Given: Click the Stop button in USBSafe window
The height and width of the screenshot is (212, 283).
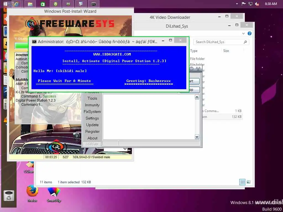Looking at the screenshot, I should tap(194, 90).
